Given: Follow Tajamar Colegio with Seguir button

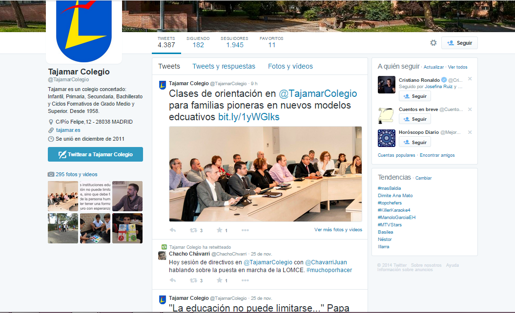Looking at the screenshot, I should 459,43.
